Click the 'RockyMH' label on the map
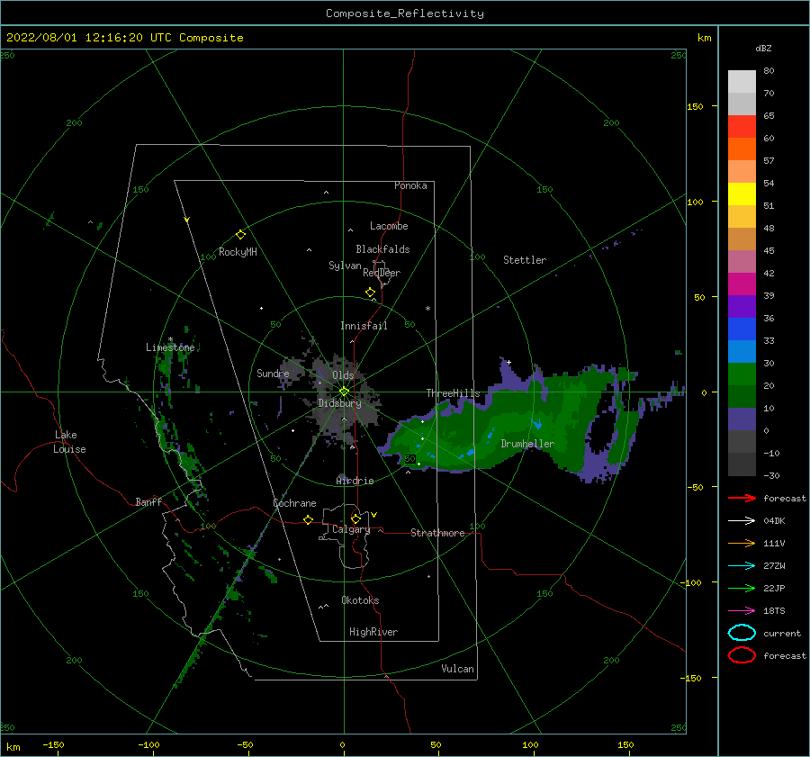Image resolution: width=810 pixels, height=757 pixels. click(238, 252)
